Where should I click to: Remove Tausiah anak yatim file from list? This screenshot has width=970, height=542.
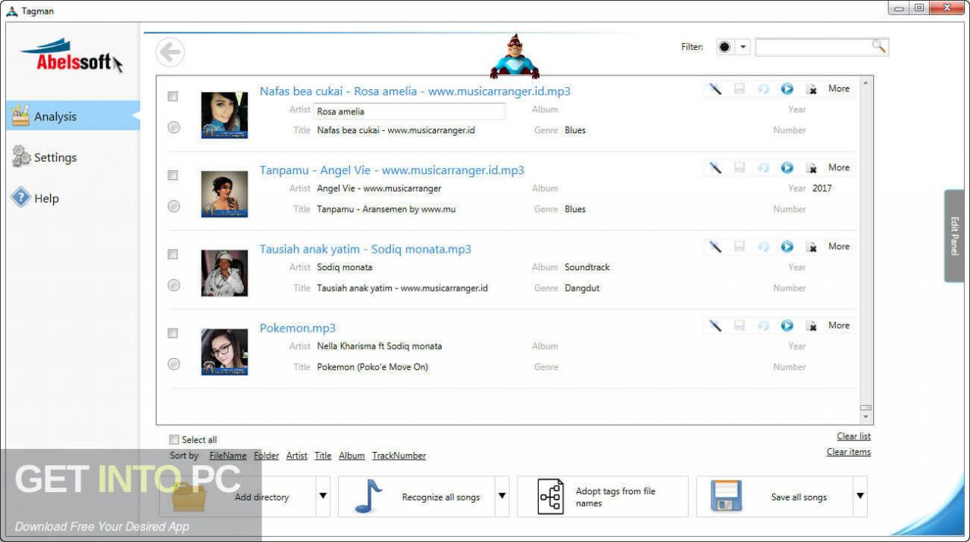click(x=812, y=247)
